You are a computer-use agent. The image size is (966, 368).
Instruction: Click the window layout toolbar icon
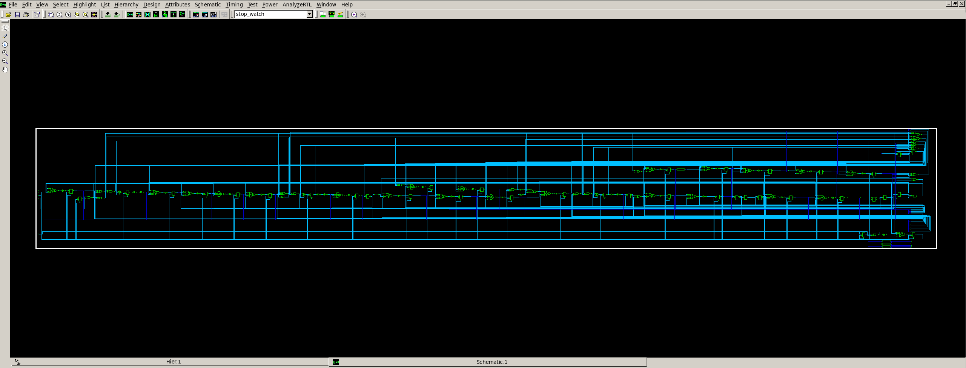(323, 14)
